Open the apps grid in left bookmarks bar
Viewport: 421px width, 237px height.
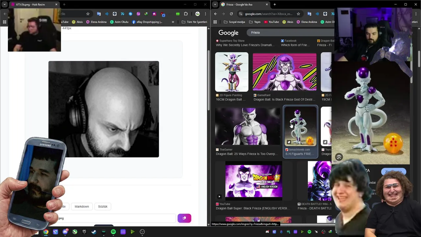pos(5,22)
